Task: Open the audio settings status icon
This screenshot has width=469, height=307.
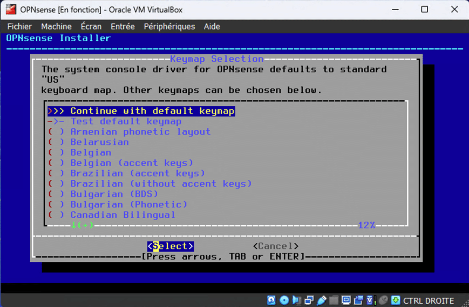Action: point(296,300)
